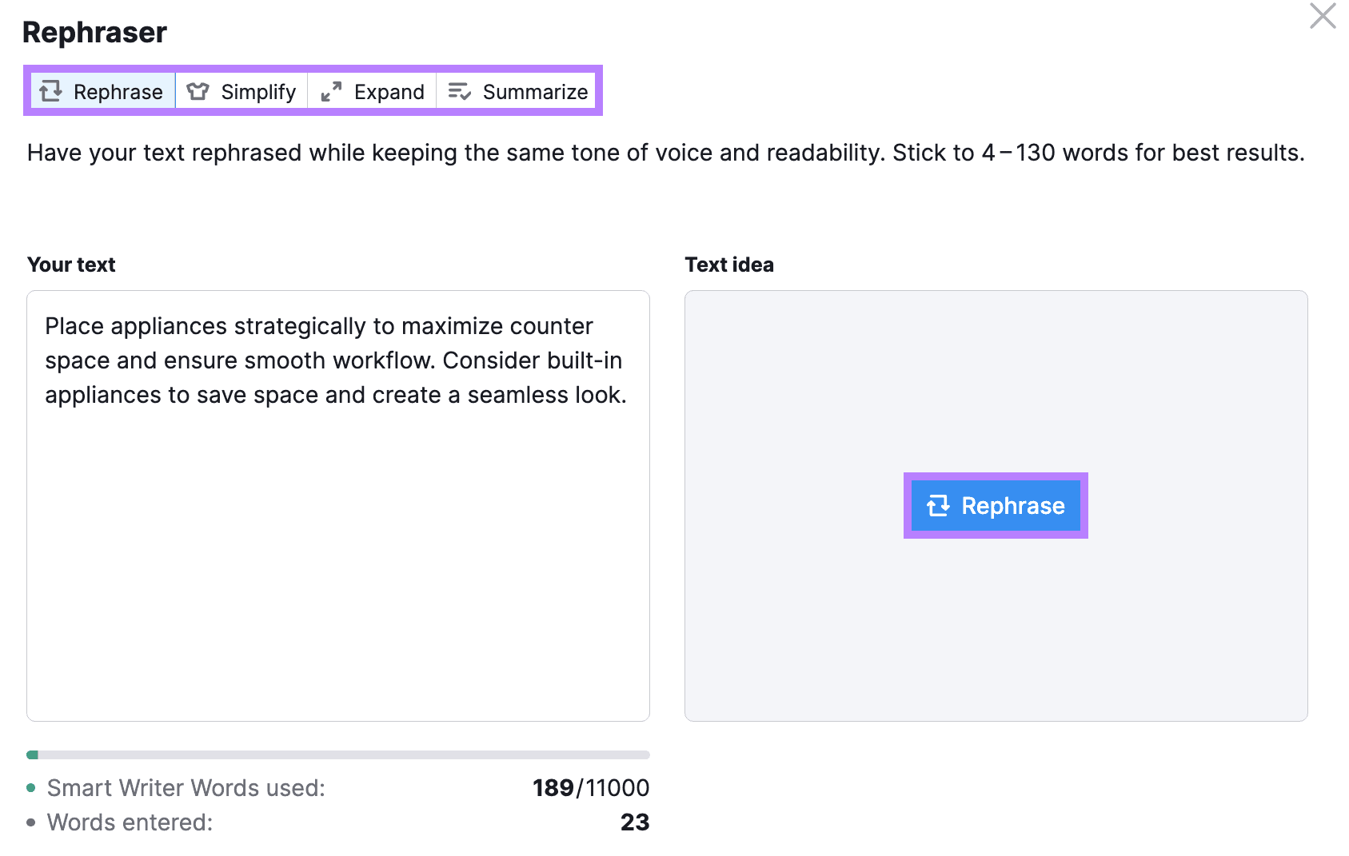Click the green dot beside Smart Writer Words
Viewport: 1349px width, 856px height.
click(31, 788)
